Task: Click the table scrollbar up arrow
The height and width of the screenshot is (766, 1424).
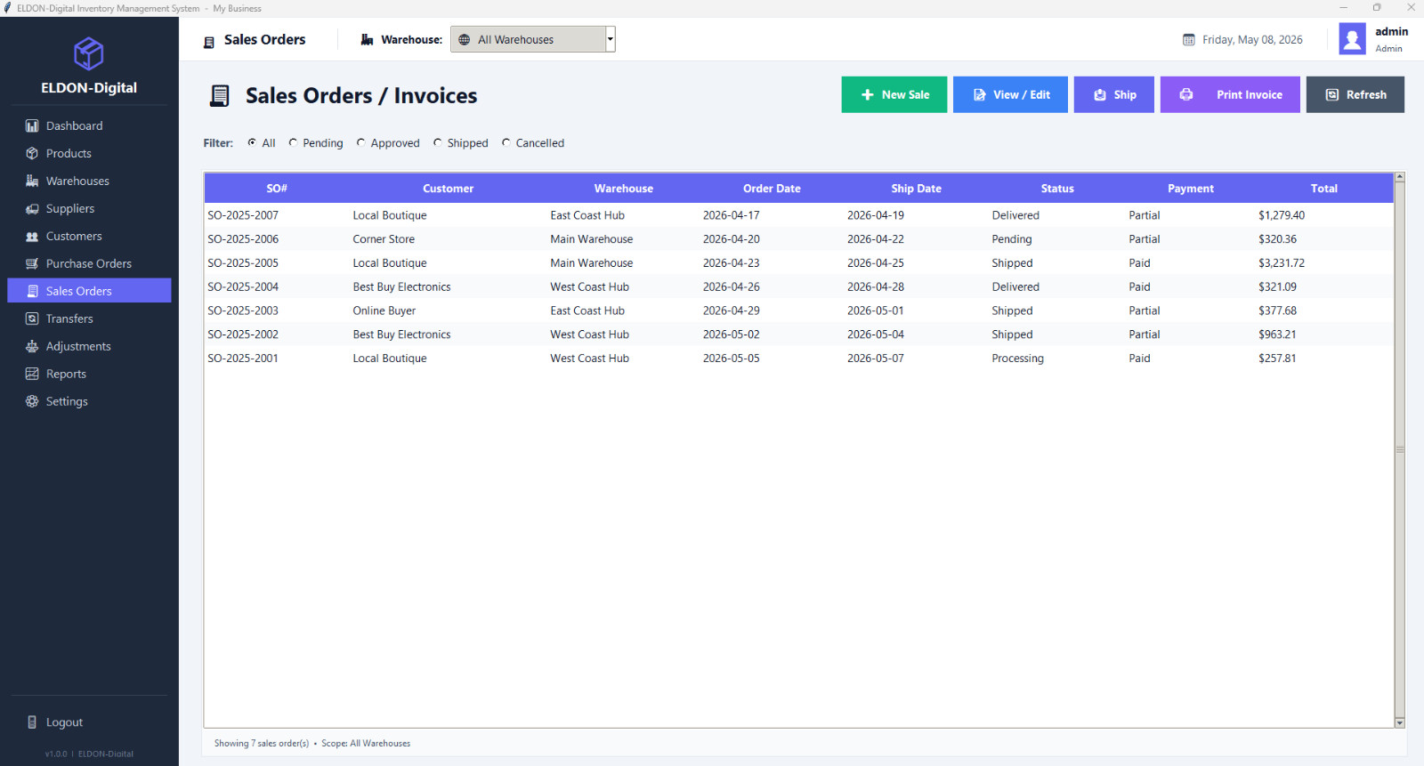Action: pyautogui.click(x=1399, y=177)
